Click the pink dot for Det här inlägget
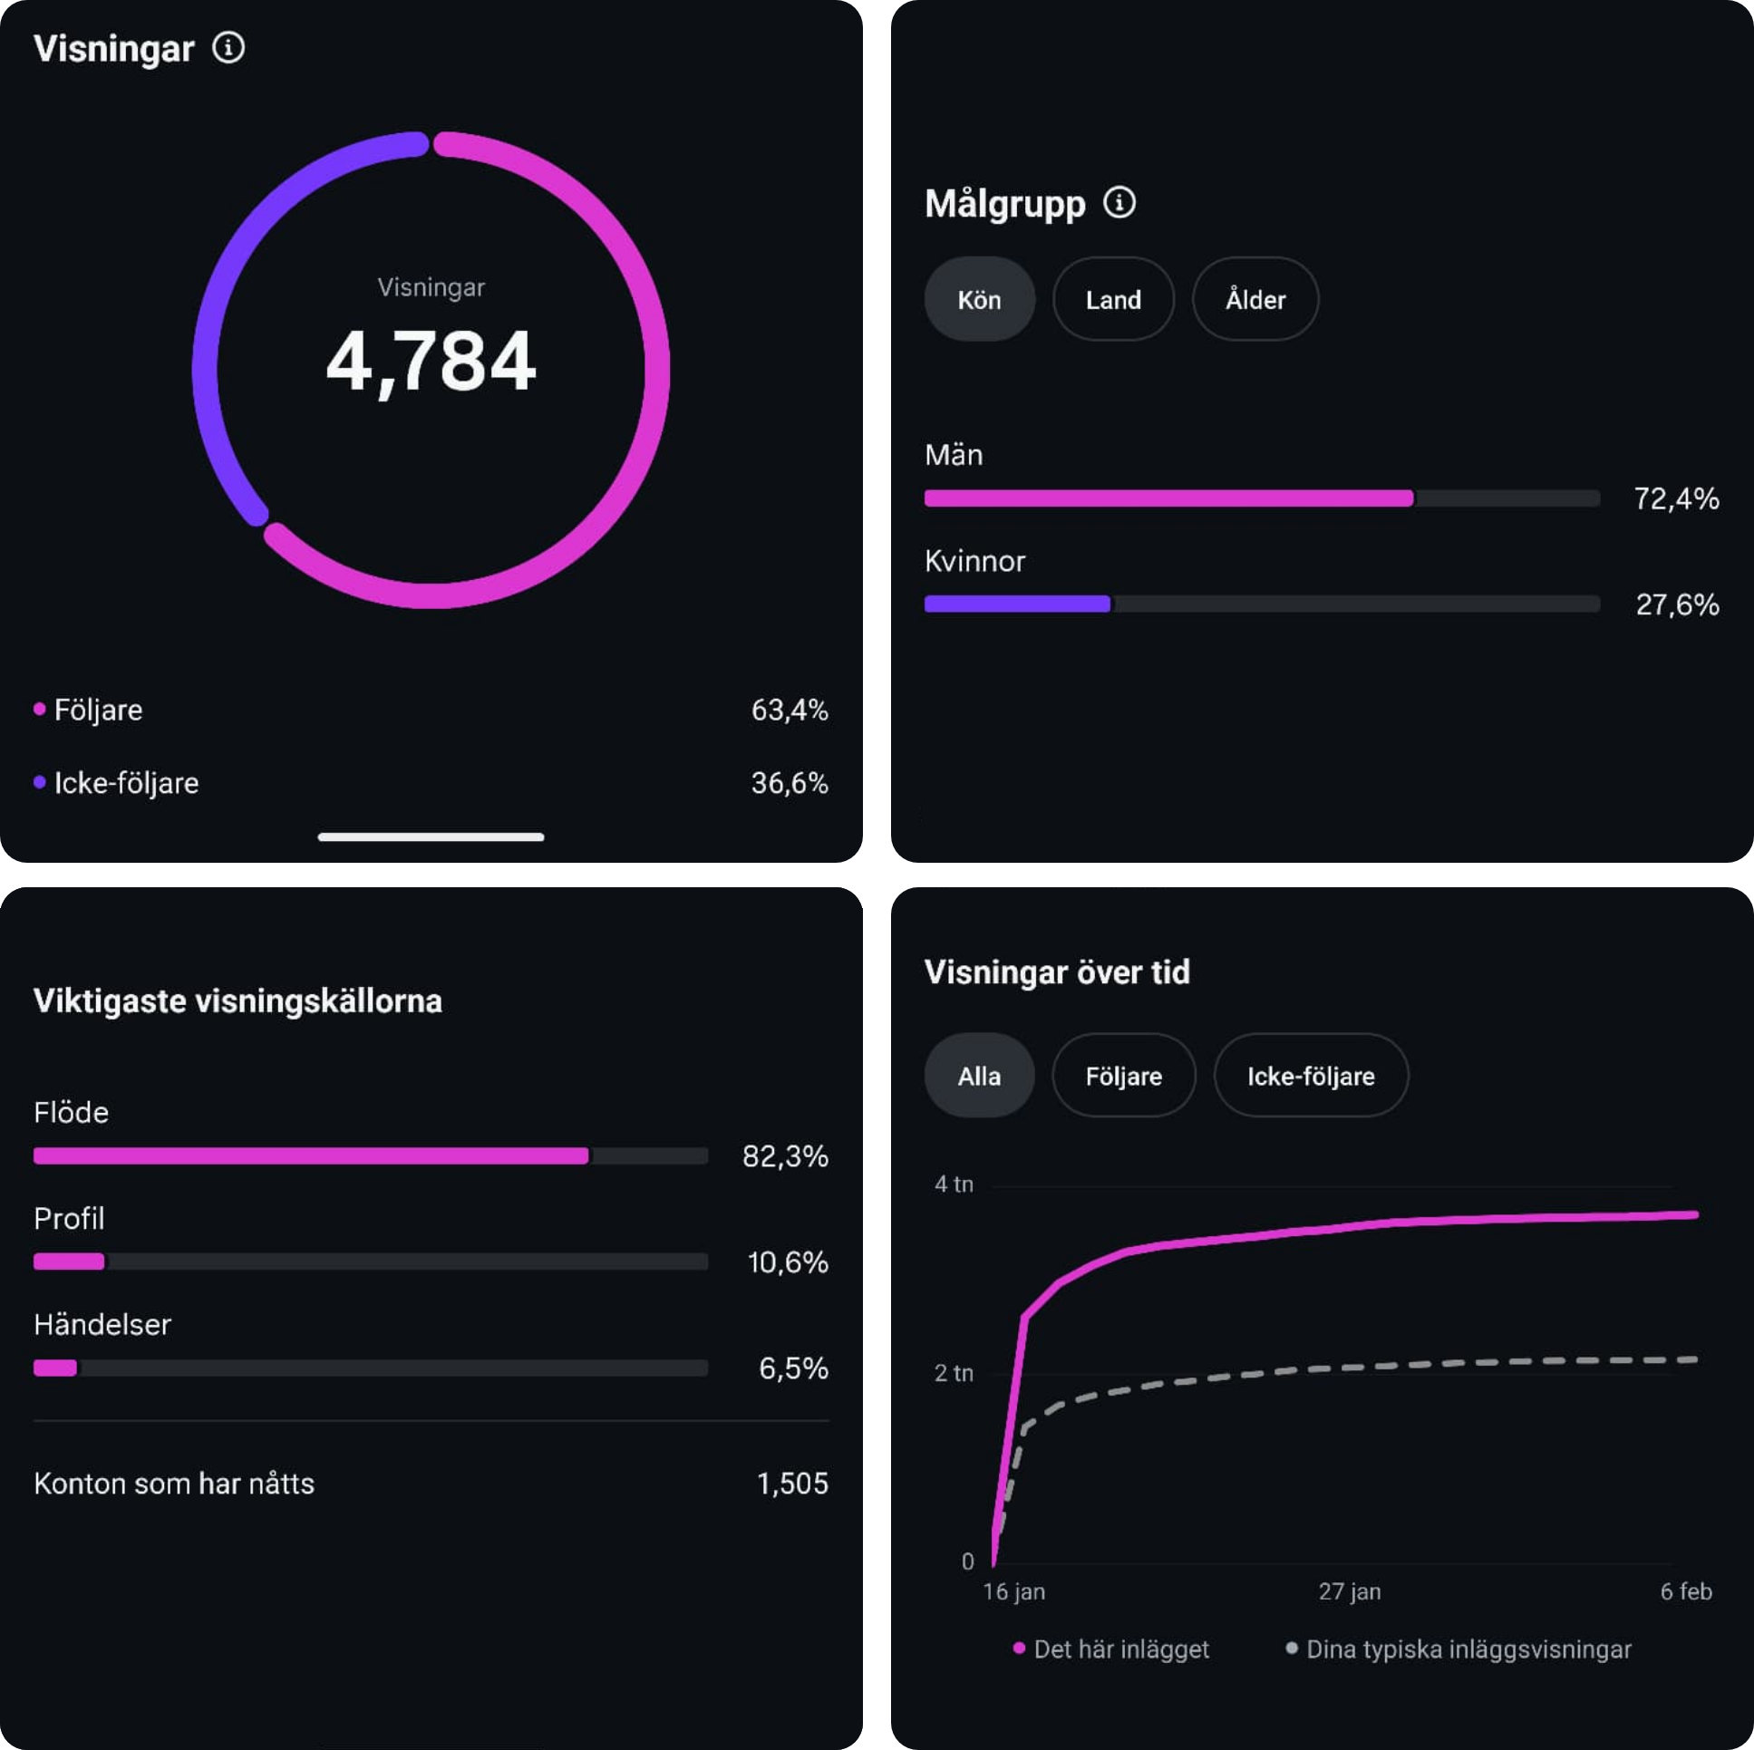The image size is (1754, 1750). tap(1019, 1648)
